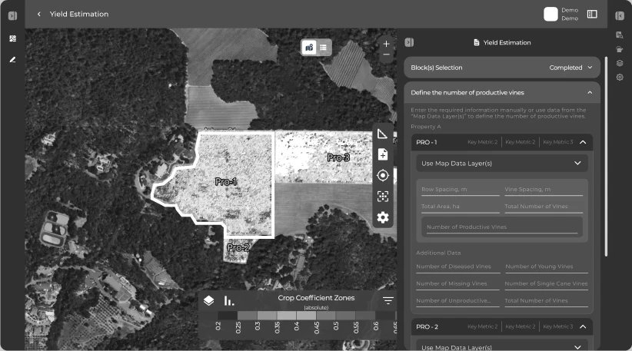
Task: Open Use Map Data Layer(s) dropdown for PRO-1
Action: click(x=502, y=164)
